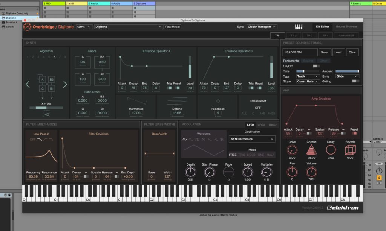Click the Portamento Amount slider
Image resolution: width=386 pixels, height=231 pixels.
347,71
